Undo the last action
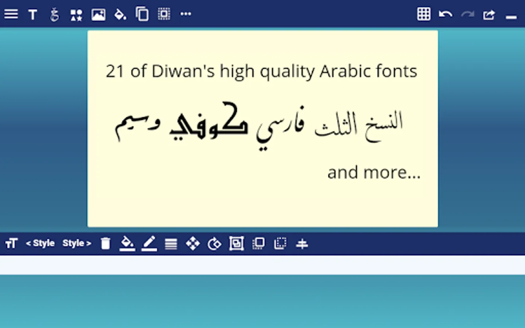Viewport: 525px width, 328px height. [x=446, y=15]
